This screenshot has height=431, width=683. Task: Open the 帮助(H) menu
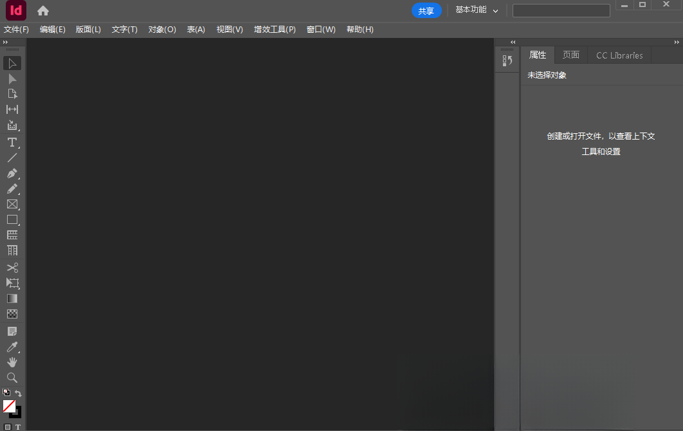(x=360, y=30)
